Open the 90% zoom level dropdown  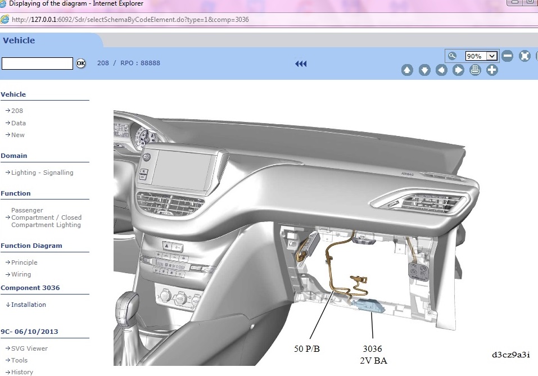[481, 56]
